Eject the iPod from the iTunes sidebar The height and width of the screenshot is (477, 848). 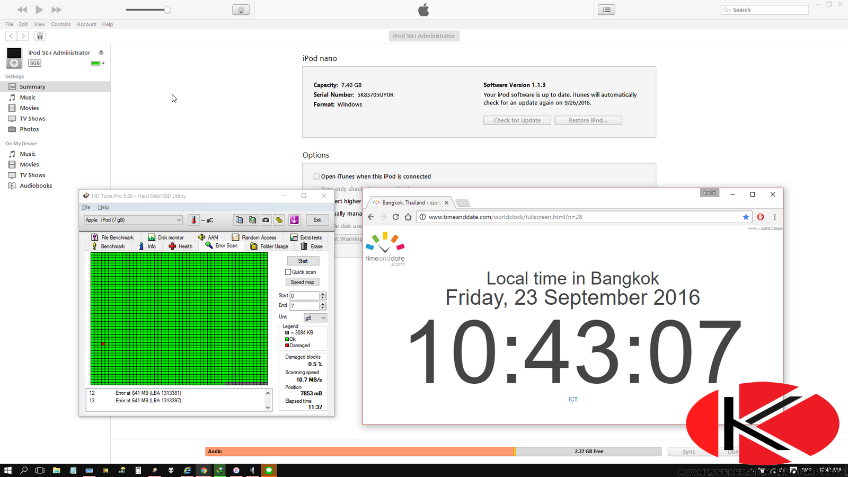101,52
